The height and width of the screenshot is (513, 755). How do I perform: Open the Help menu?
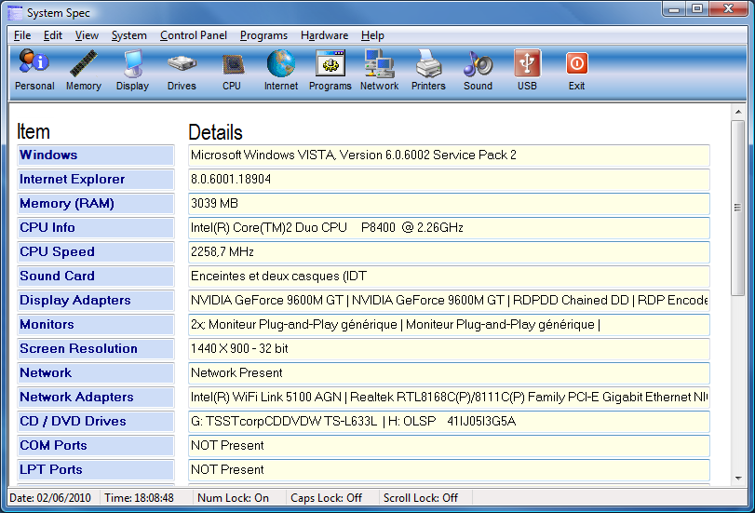click(x=372, y=35)
